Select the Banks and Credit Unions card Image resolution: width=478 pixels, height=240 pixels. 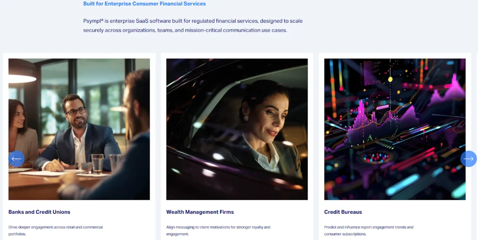coord(79,147)
